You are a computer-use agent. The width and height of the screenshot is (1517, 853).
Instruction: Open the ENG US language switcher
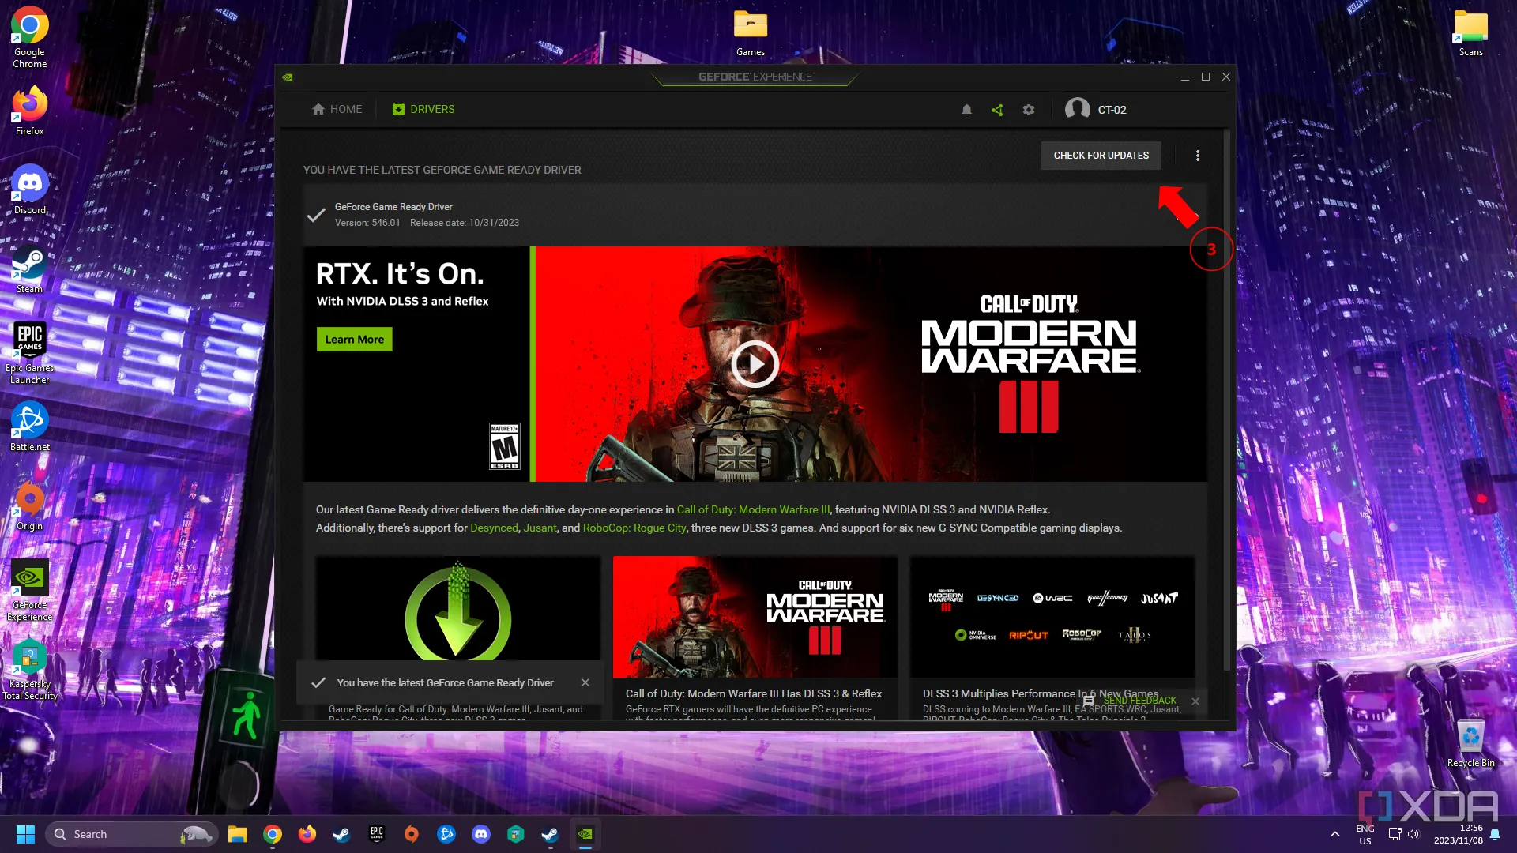pos(1365,835)
